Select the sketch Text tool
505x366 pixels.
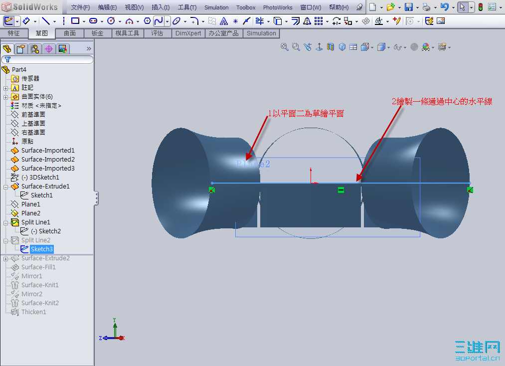point(223,21)
